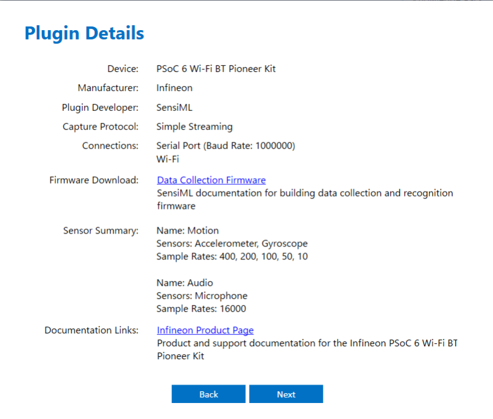Open the Infineon Product Page link
This screenshot has height=419, width=493.
[x=205, y=330]
